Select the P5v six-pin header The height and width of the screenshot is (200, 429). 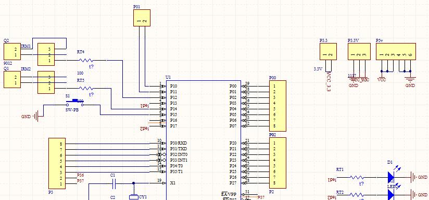[396, 51]
